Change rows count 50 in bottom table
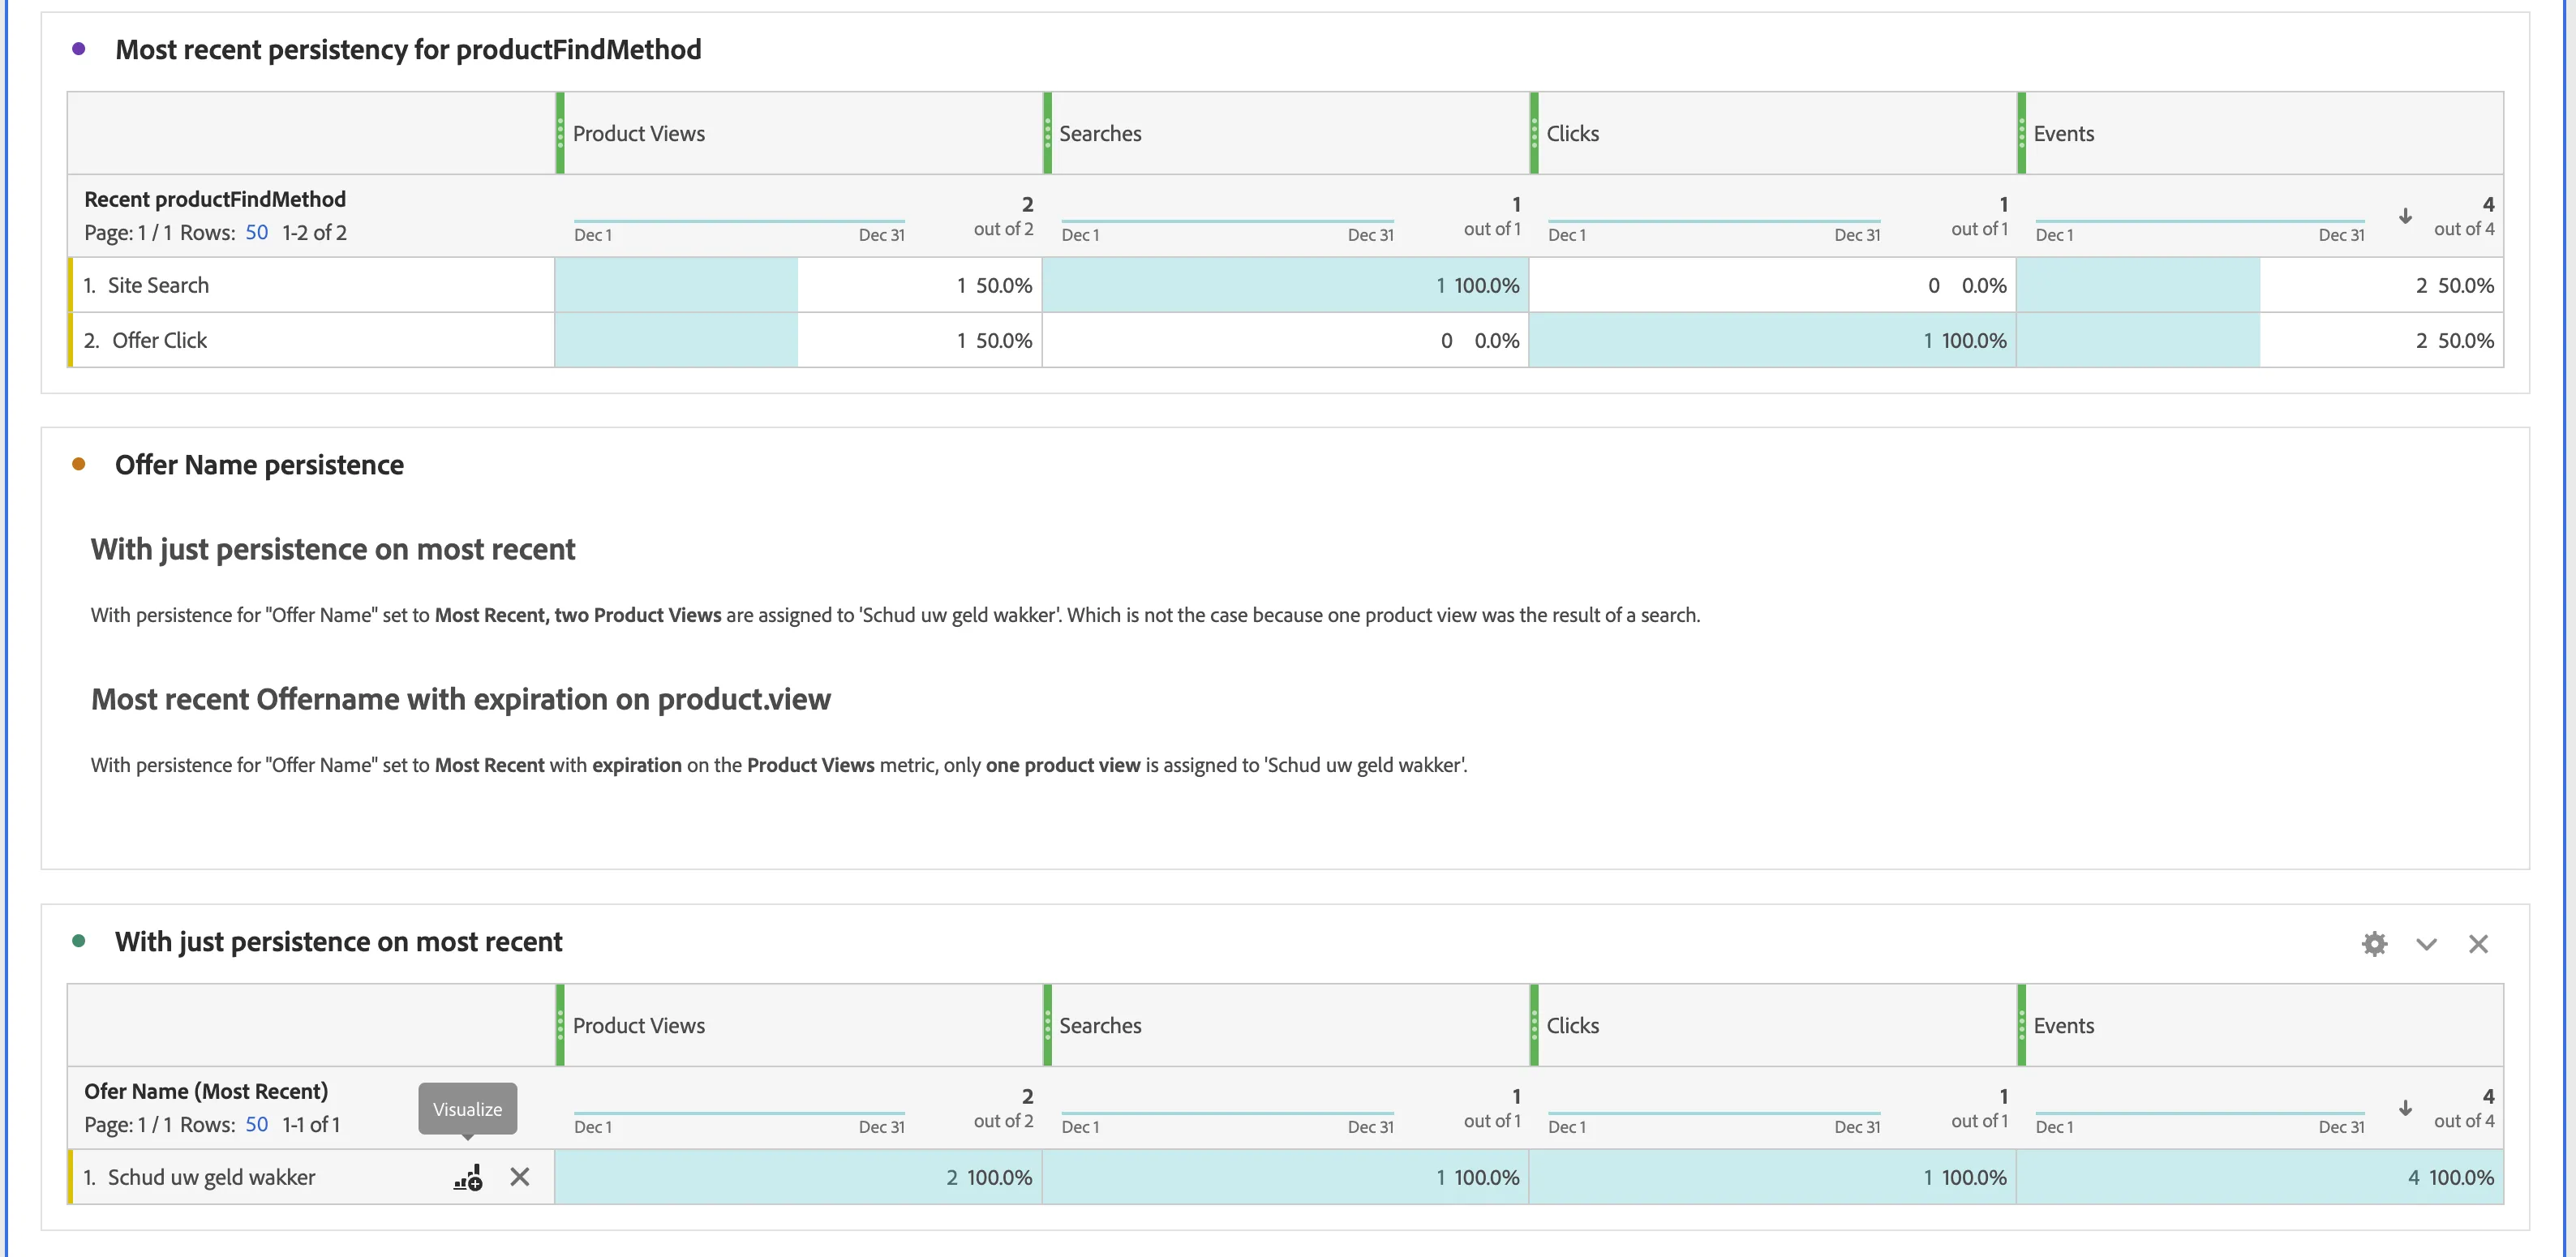The width and height of the screenshot is (2576, 1257). point(257,1124)
